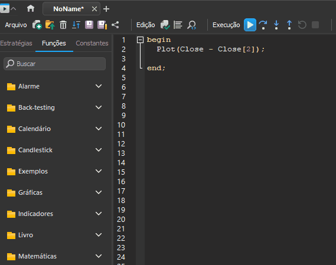Image resolution: width=336 pixels, height=265 pixels.
Task: Open file with folder arrow icon
Action: (x=50, y=25)
